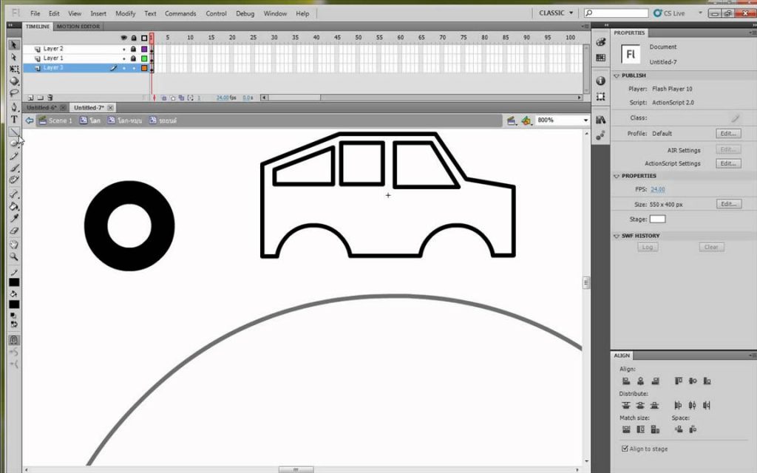Select the Line tool
Viewport: 757px width, 473px height.
(x=14, y=132)
